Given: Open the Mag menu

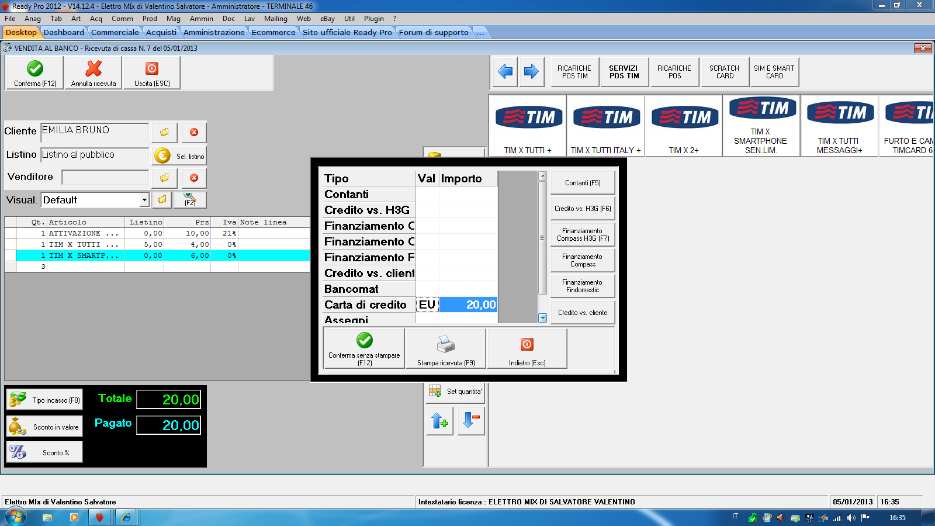Looking at the screenshot, I should coord(174,19).
